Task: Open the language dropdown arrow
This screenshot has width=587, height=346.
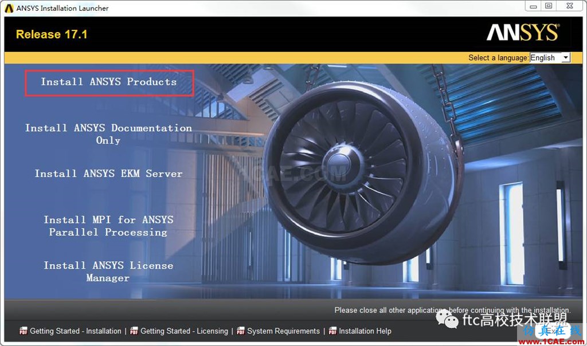Action: point(566,58)
